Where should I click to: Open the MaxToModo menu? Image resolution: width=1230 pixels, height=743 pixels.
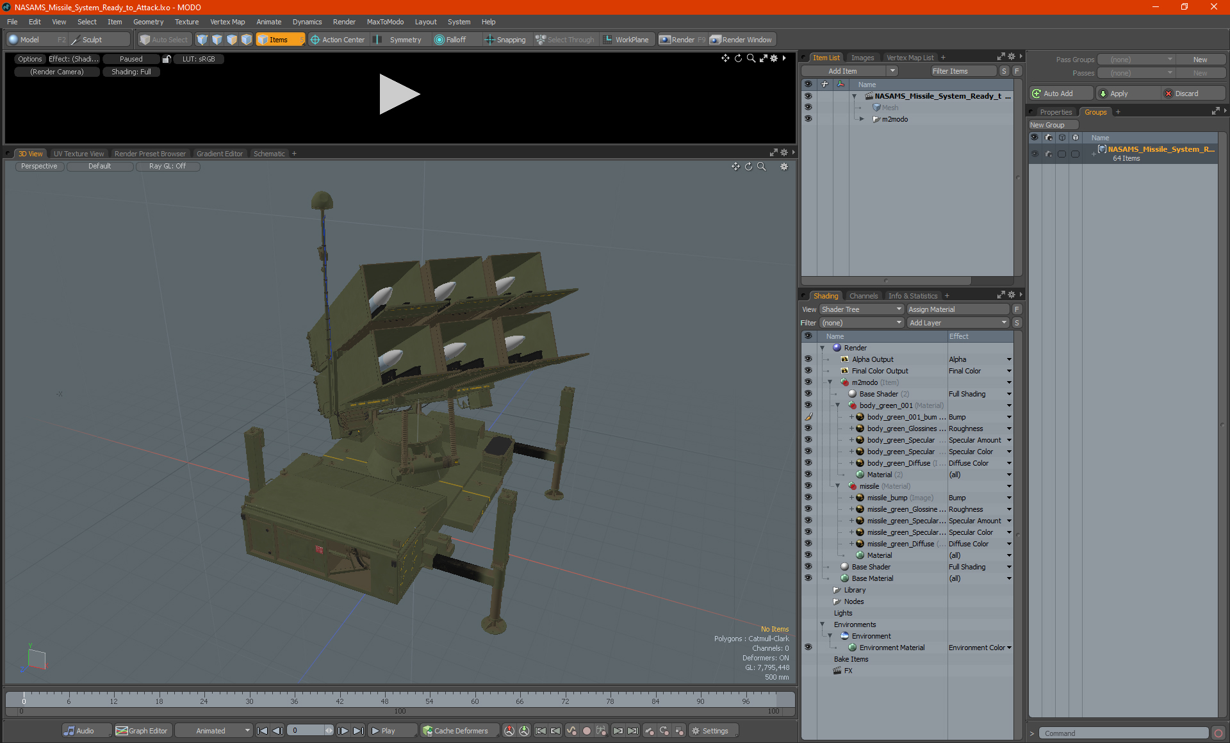(x=385, y=22)
